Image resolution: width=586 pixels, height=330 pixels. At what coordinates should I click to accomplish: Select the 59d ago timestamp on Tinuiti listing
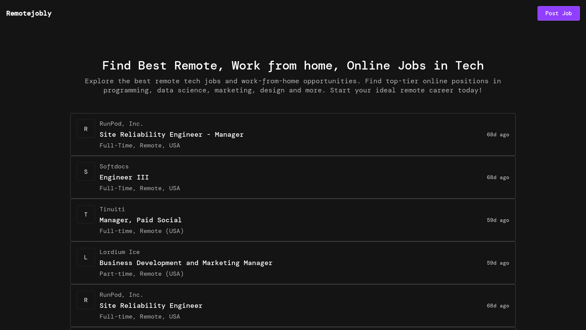[498, 220]
